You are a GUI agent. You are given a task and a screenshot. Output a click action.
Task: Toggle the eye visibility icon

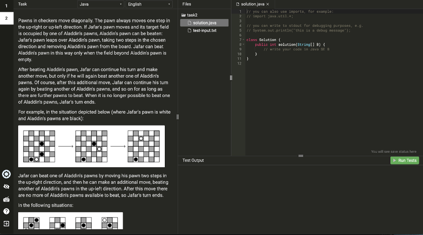coord(7,186)
